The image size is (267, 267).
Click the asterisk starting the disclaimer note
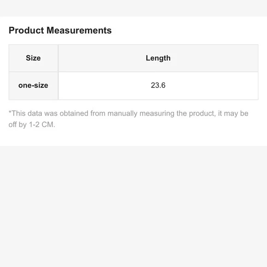point(10,112)
